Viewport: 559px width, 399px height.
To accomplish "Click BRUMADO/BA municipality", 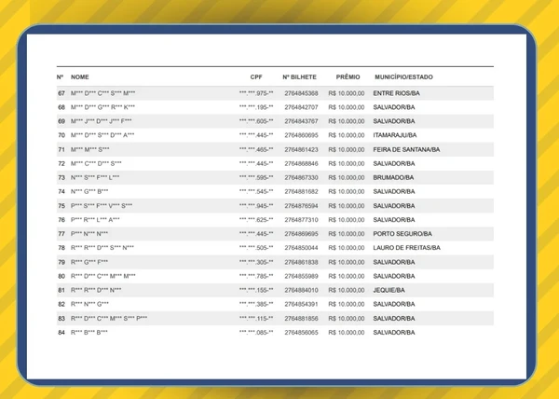I will click(393, 177).
